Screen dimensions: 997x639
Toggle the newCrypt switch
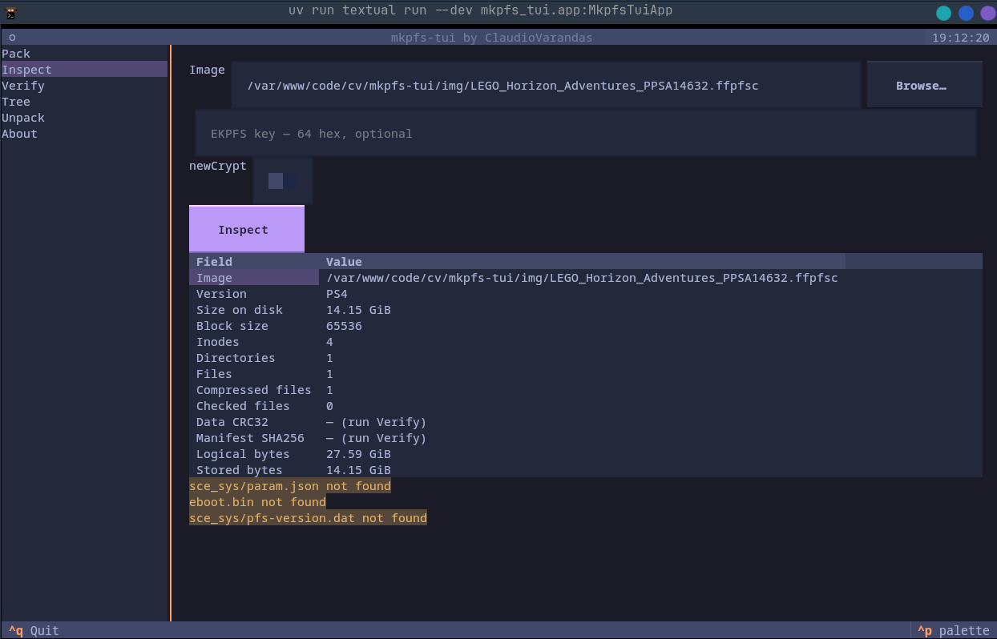pos(283,181)
